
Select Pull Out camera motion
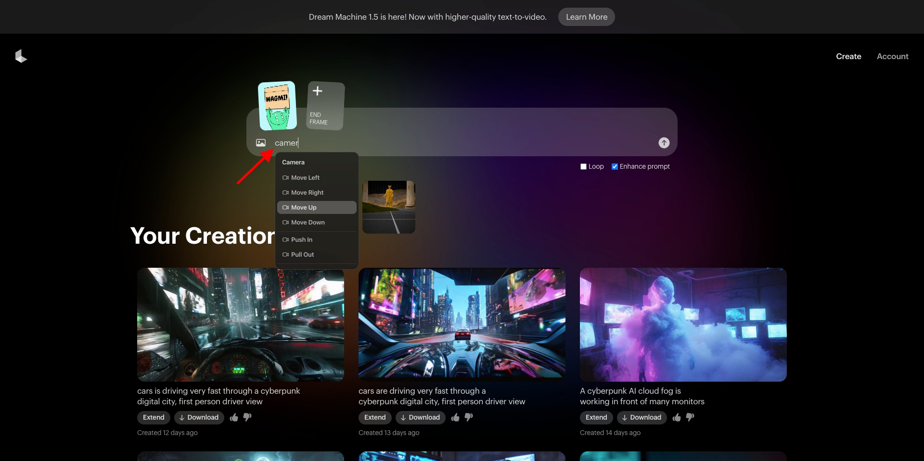tap(302, 255)
